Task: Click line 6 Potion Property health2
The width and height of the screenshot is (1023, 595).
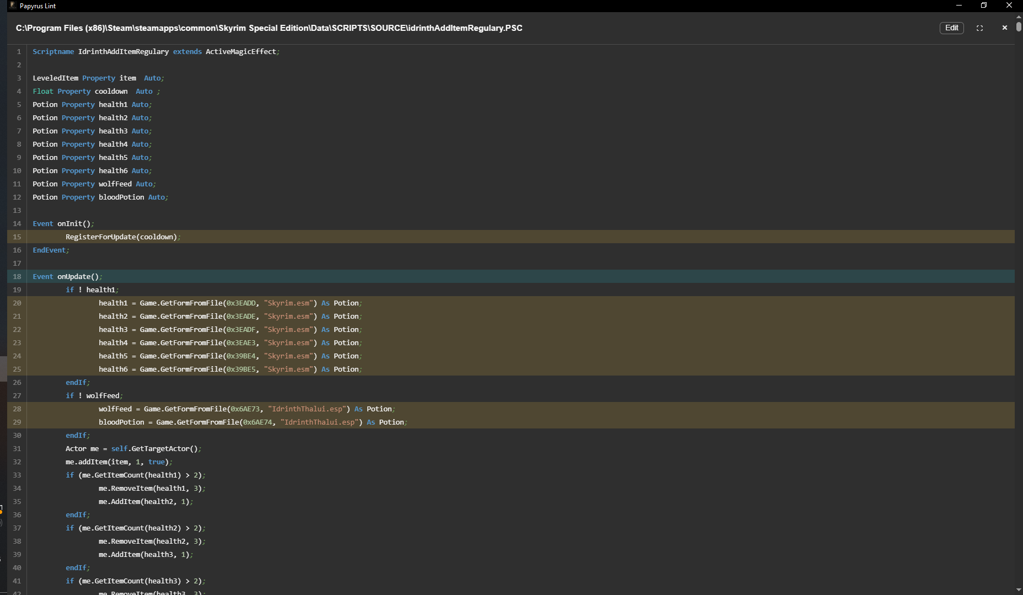Action: point(92,117)
